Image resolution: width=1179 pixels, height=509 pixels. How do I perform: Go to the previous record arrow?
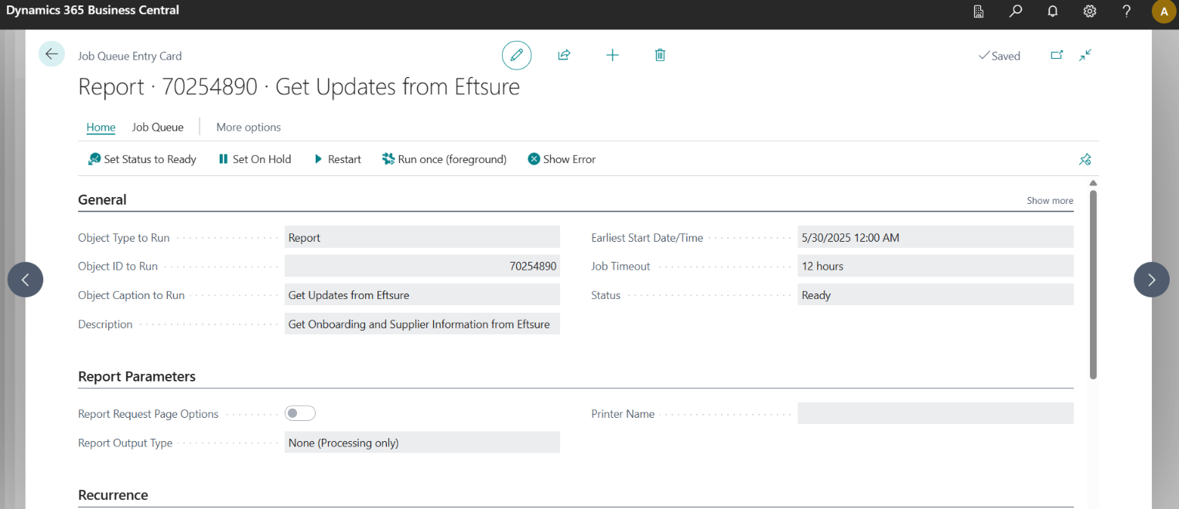pos(26,280)
